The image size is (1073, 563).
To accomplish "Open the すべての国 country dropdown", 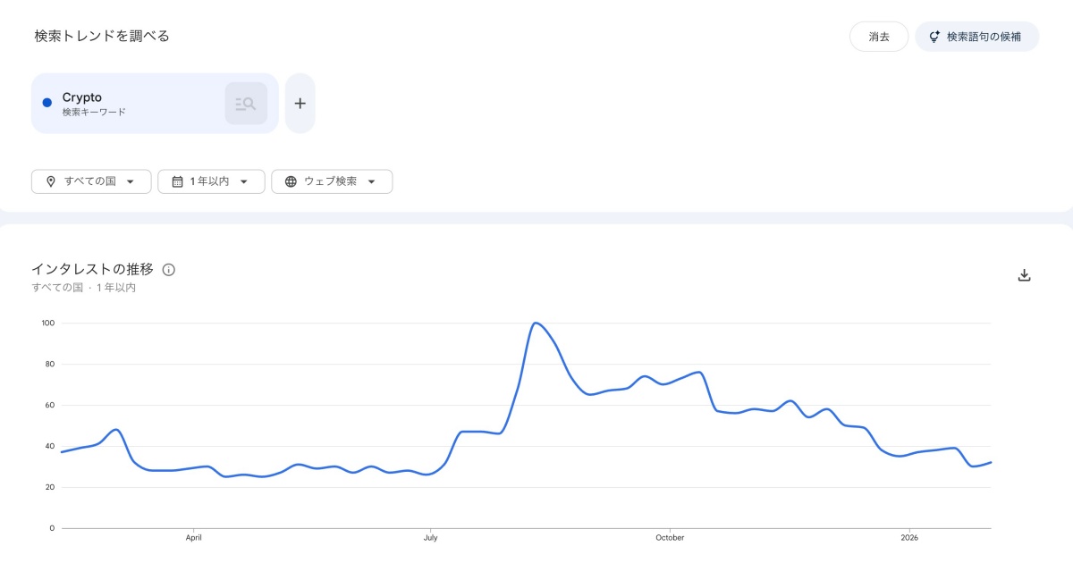I will [90, 181].
